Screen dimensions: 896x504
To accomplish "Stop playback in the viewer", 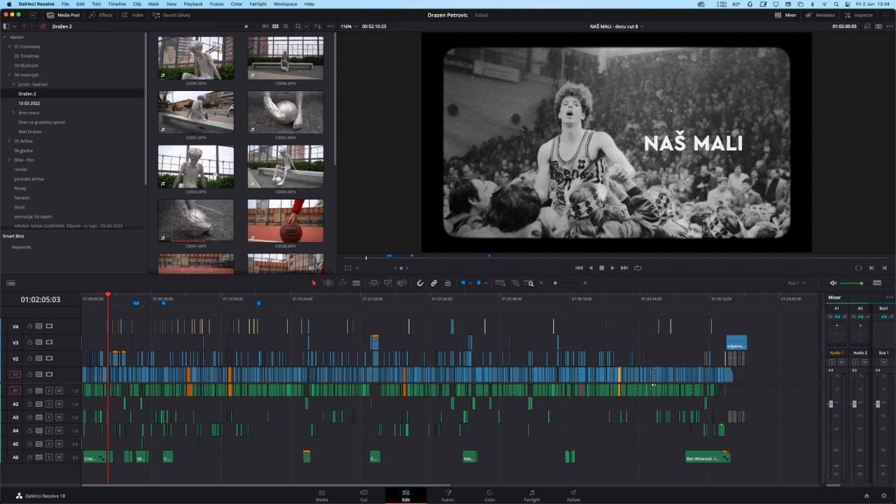I will 601,268.
